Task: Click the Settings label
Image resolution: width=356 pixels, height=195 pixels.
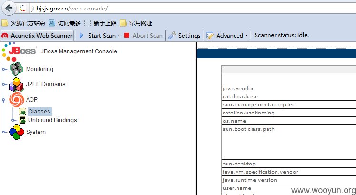Action: 189,35
